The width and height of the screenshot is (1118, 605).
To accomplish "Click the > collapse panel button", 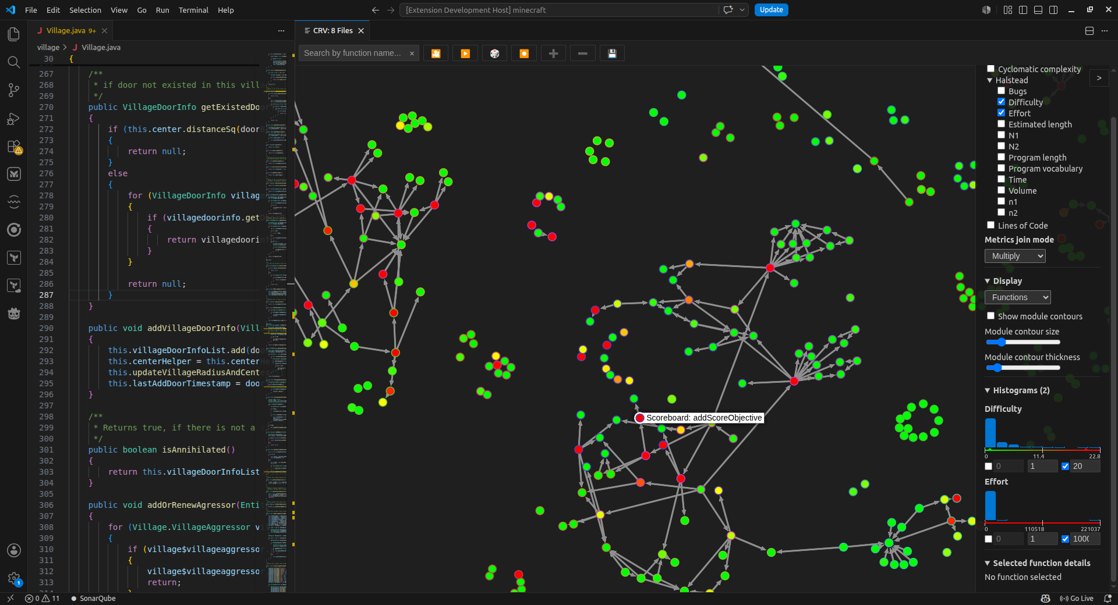I will click(1099, 78).
